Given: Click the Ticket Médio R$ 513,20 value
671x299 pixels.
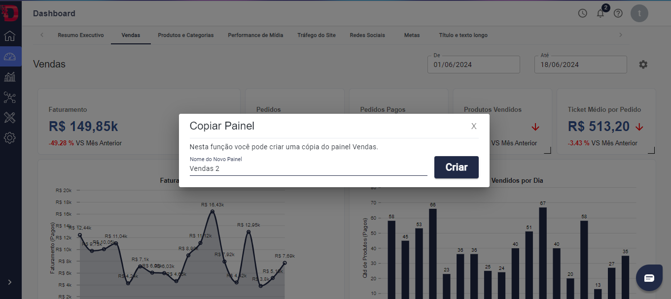Looking at the screenshot, I should (599, 127).
